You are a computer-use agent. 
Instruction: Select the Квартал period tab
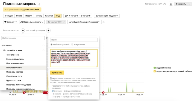pos(49,16)
